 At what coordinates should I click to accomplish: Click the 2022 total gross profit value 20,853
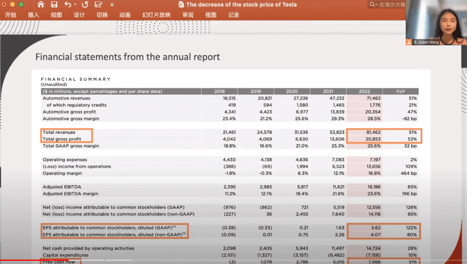pyautogui.click(x=373, y=139)
